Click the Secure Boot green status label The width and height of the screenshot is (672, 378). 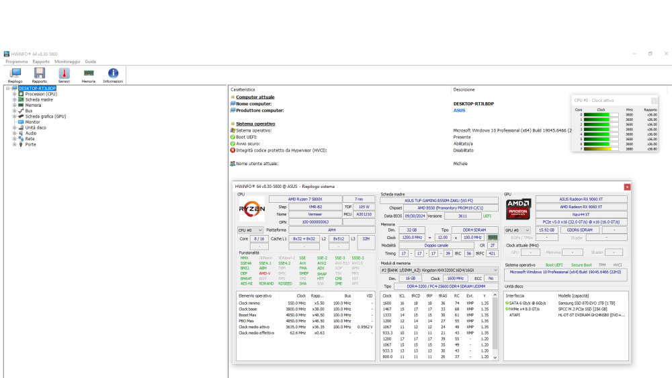tap(581, 265)
